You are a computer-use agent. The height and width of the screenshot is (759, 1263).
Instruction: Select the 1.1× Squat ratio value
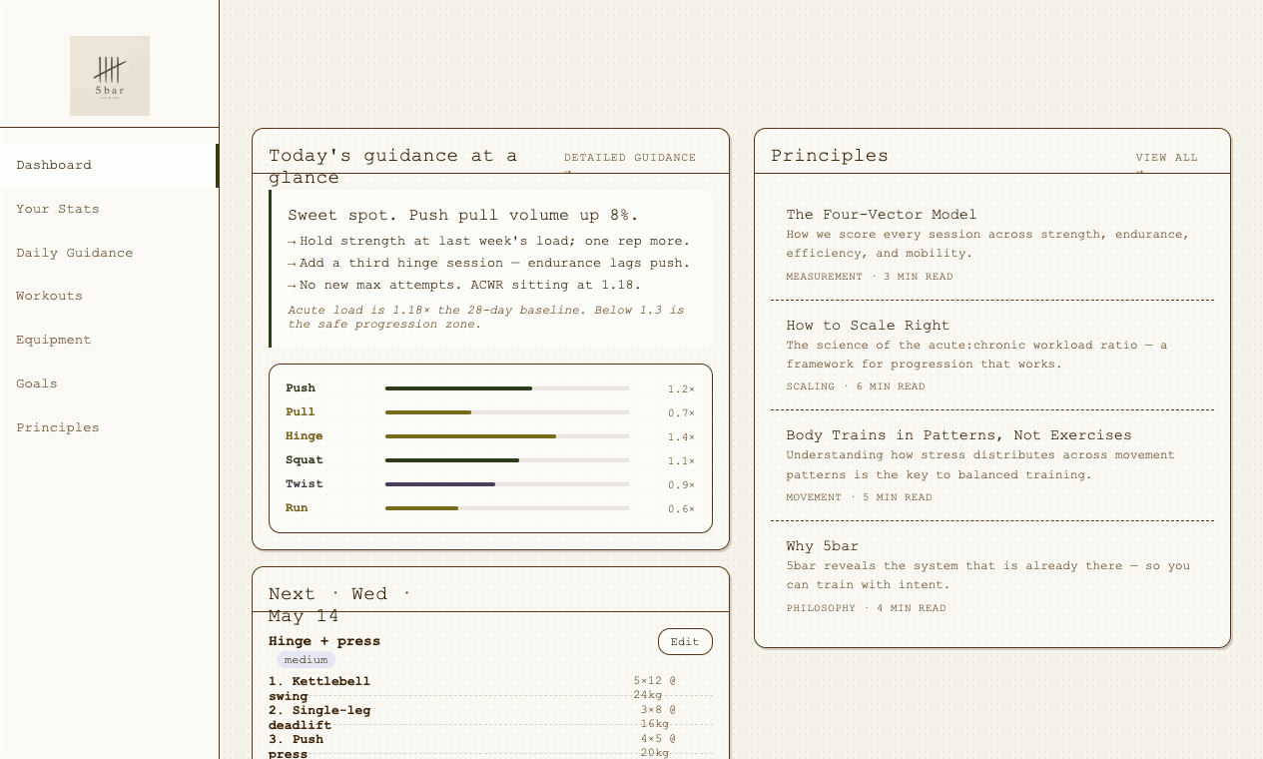681,461
